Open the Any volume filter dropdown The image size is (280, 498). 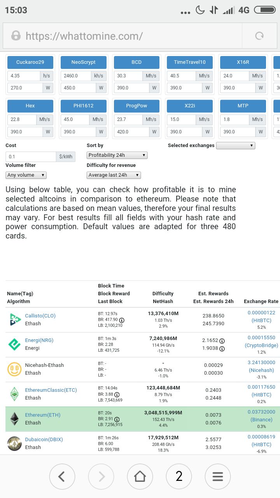[x=26, y=175]
